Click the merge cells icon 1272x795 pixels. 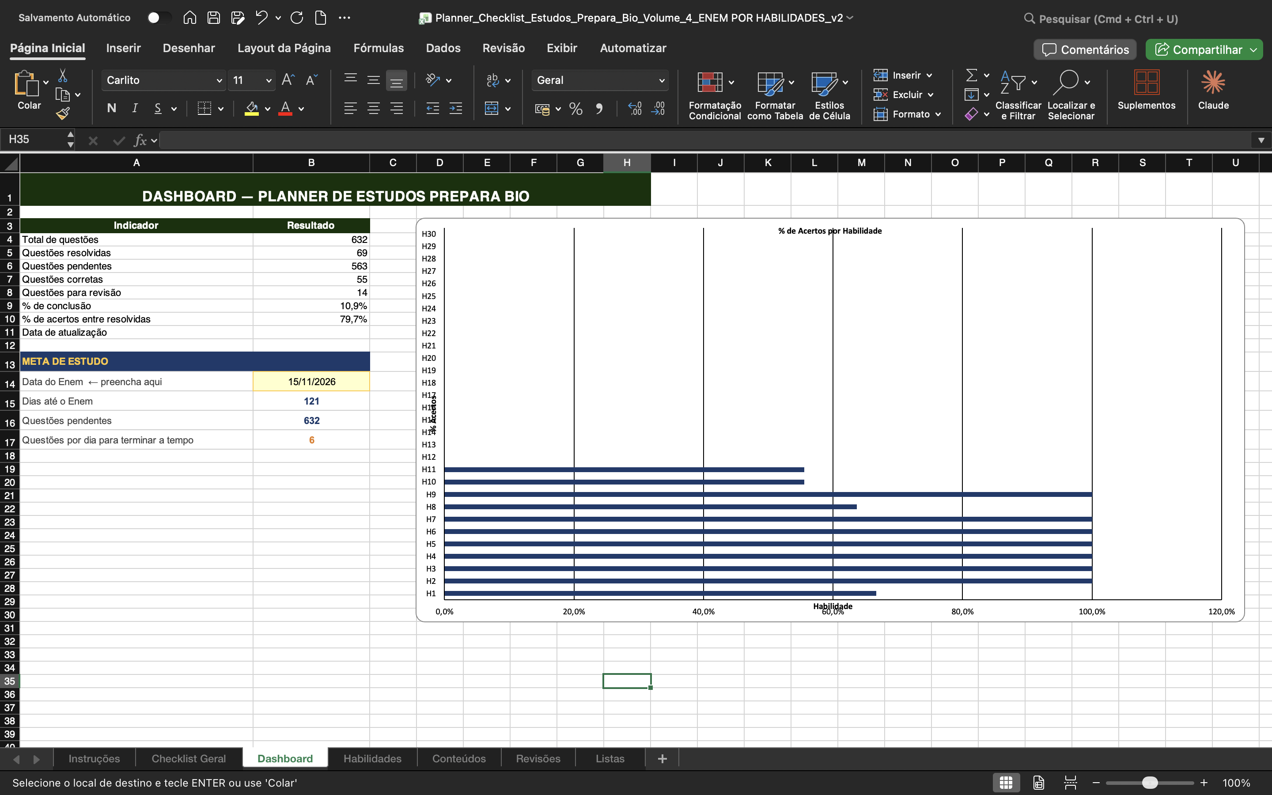492,108
